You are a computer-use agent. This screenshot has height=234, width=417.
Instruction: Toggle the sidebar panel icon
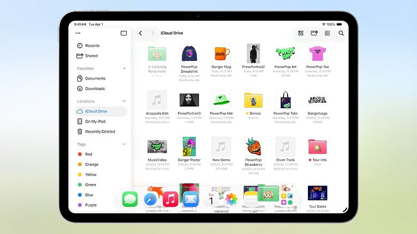[123, 33]
